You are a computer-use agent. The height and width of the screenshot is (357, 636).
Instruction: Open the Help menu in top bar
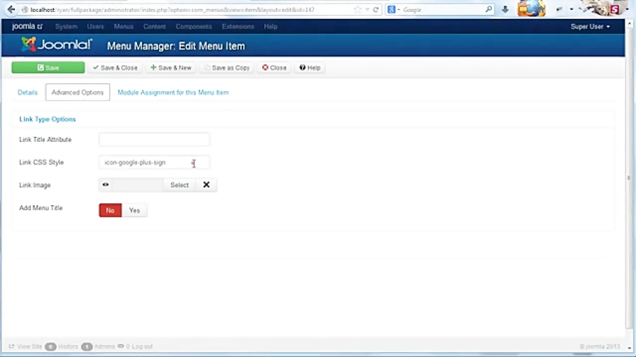pos(271,26)
